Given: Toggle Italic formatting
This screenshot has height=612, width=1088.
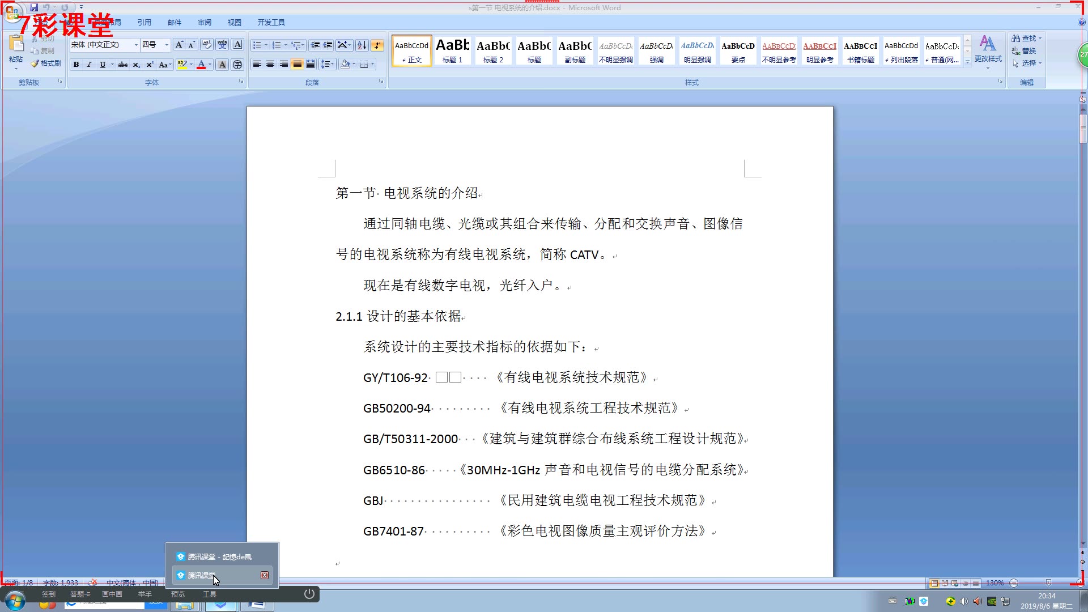Looking at the screenshot, I should 89,65.
